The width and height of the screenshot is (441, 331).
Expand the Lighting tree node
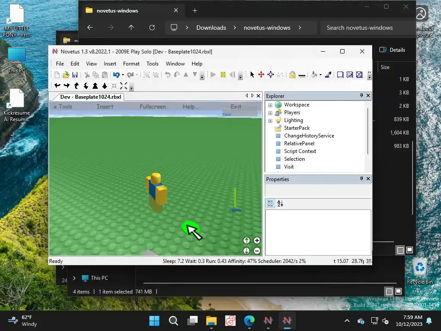pyautogui.click(x=270, y=121)
